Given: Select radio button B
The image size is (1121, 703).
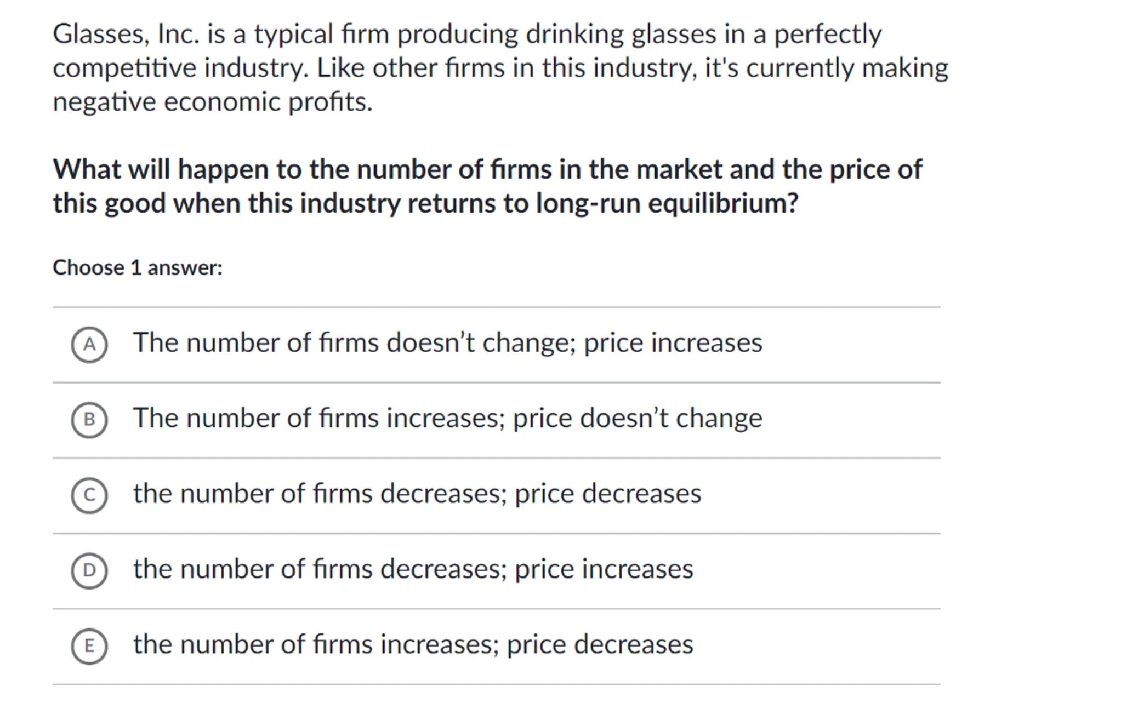Looking at the screenshot, I should pos(89,420).
